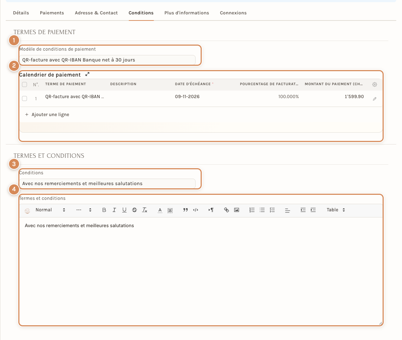Decrease indent of paragraph

pyautogui.click(x=303, y=210)
